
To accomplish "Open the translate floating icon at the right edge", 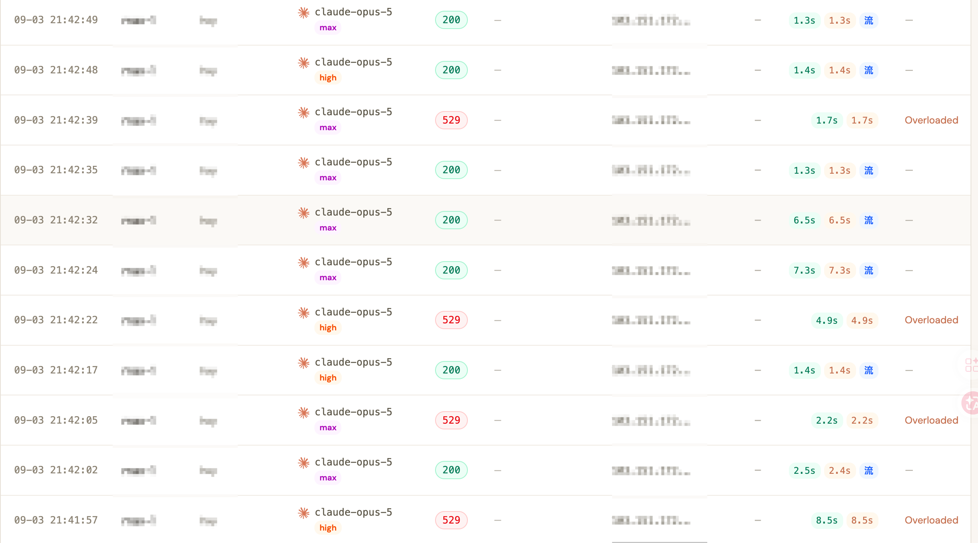I will pos(971,402).
